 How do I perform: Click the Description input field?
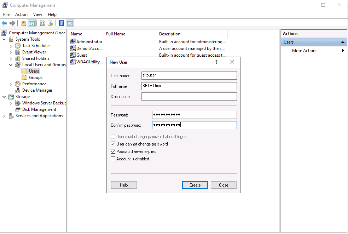pos(189,96)
